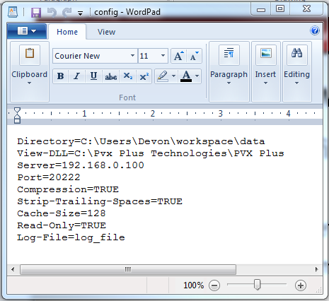Toggle Underline formatting button
This screenshot has height=301, width=329.
click(x=93, y=76)
